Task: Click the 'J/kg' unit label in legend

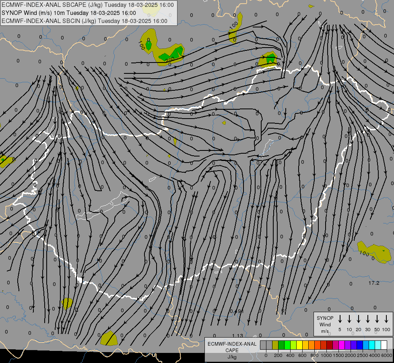Action: (232, 357)
